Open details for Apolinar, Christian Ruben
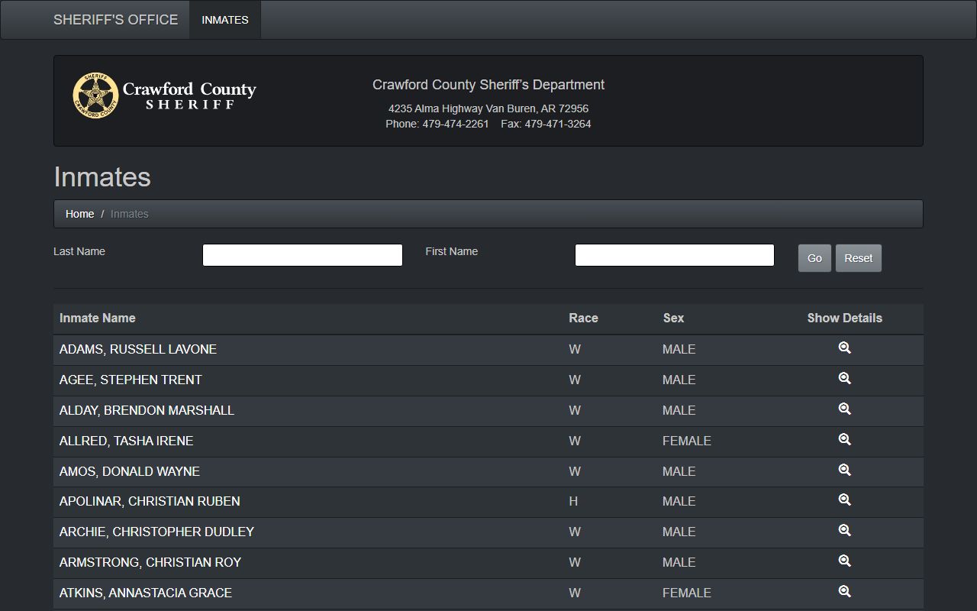The height and width of the screenshot is (611, 977). click(844, 500)
